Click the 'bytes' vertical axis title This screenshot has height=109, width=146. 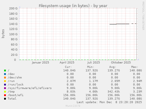pyautogui.click(x=3, y=33)
